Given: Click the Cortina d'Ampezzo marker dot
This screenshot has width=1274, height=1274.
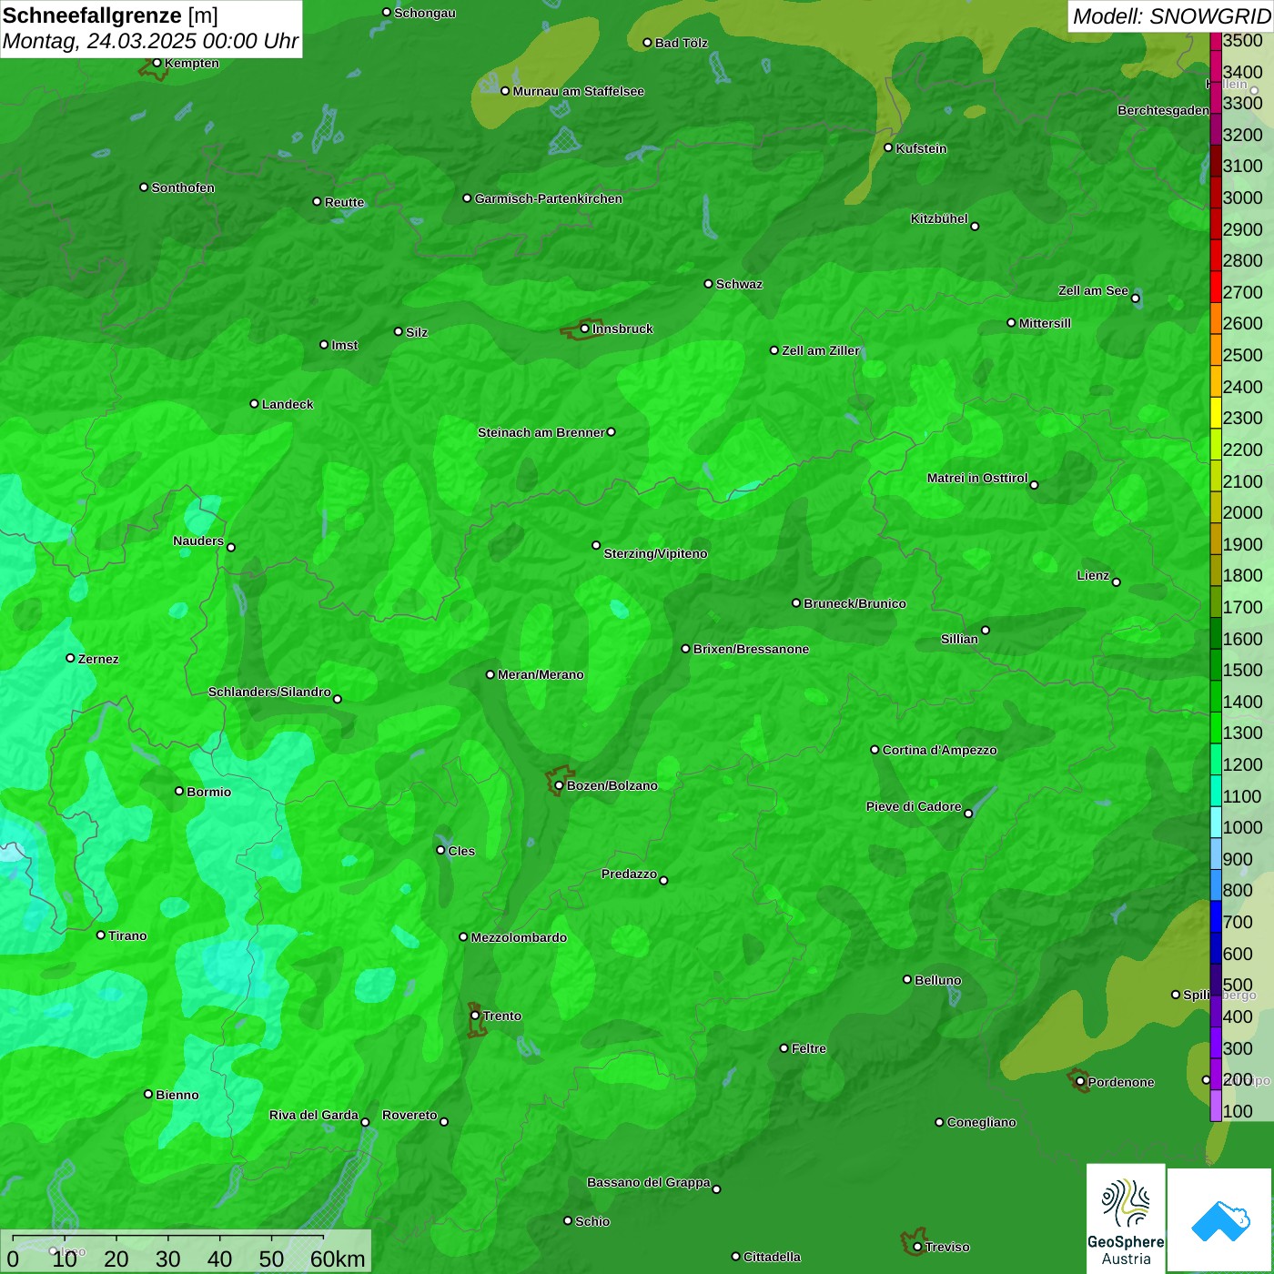Looking at the screenshot, I should (875, 750).
